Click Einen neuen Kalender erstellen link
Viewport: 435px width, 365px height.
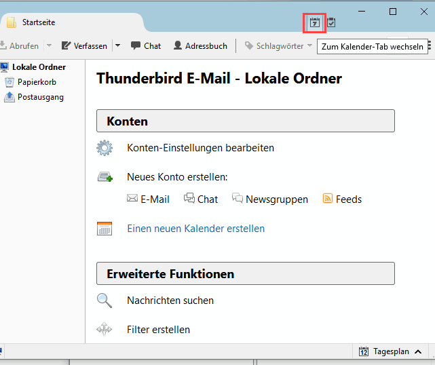coord(196,229)
